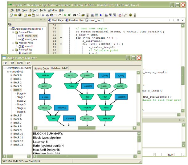Collapse the Source Files folder

click(x=13, y=32)
